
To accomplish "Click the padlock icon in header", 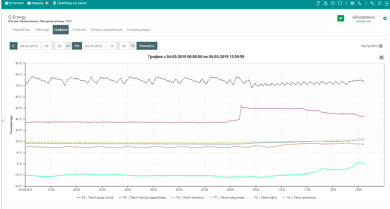I will click(325, 3).
